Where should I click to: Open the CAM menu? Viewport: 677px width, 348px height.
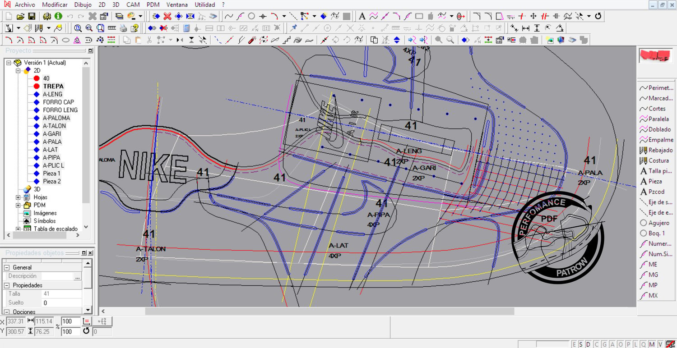pyautogui.click(x=133, y=5)
